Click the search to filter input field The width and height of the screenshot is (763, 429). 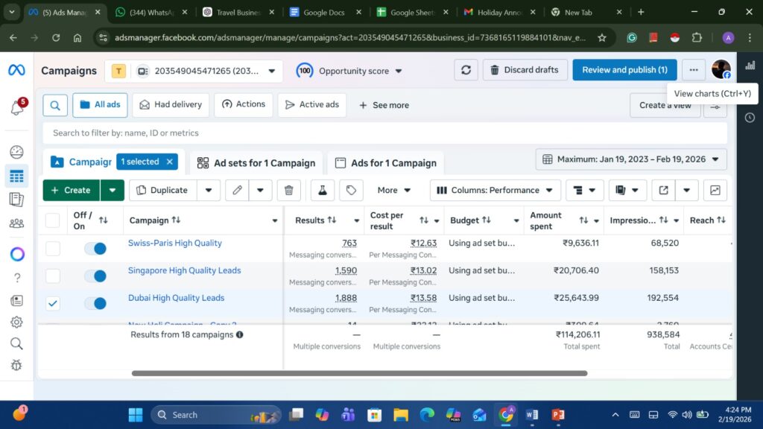[385, 133]
